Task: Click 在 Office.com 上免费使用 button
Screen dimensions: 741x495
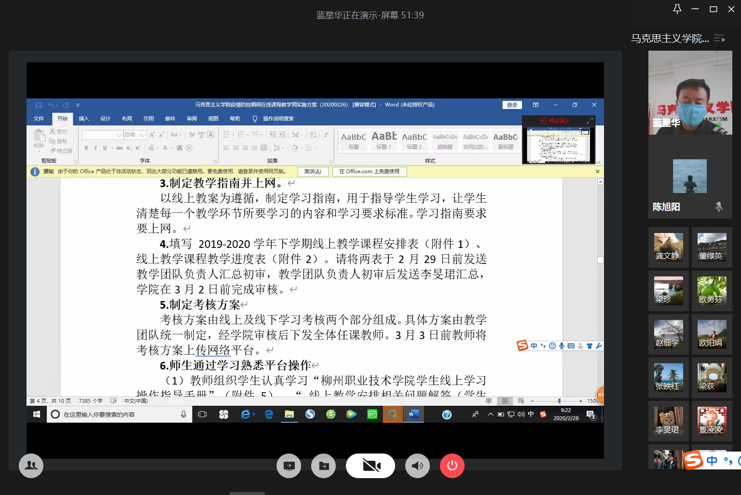Action: tap(369, 171)
